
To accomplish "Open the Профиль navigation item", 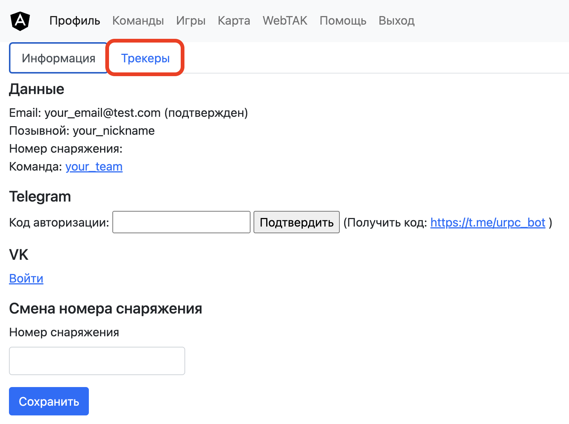I will point(75,21).
